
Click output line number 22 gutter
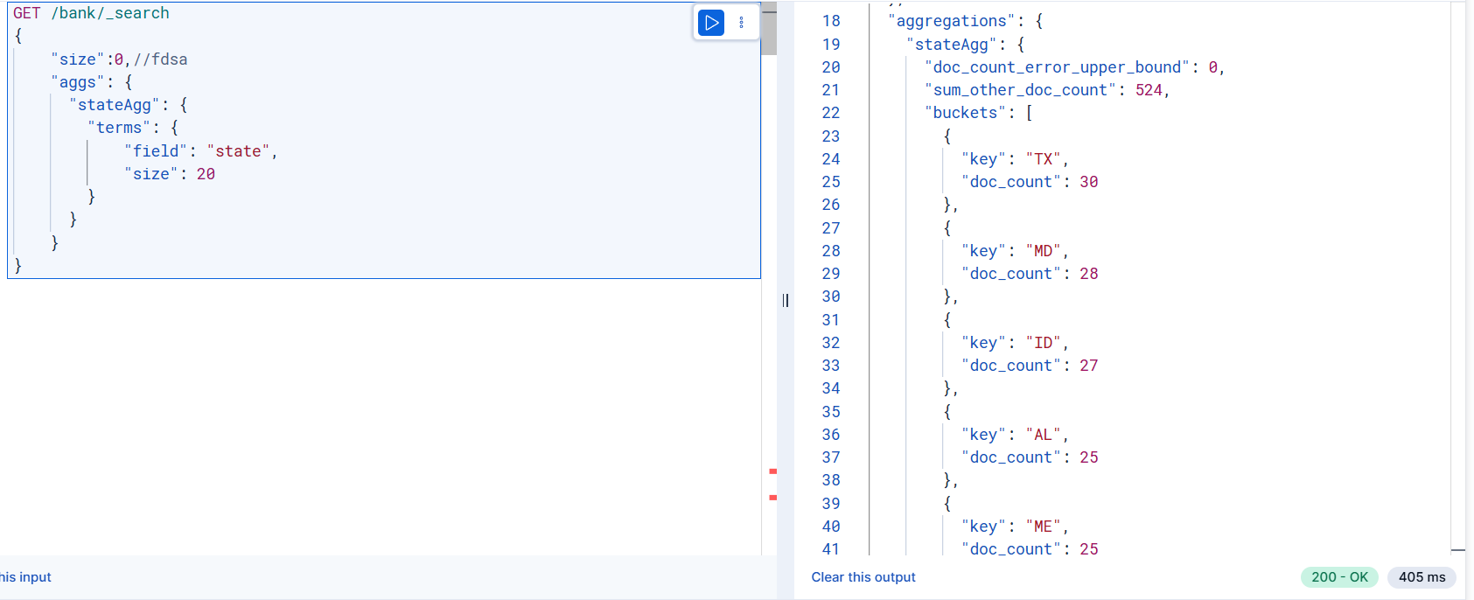pos(830,113)
